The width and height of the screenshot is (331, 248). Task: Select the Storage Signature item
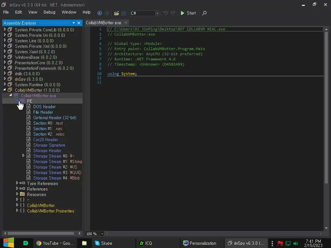(x=49, y=145)
